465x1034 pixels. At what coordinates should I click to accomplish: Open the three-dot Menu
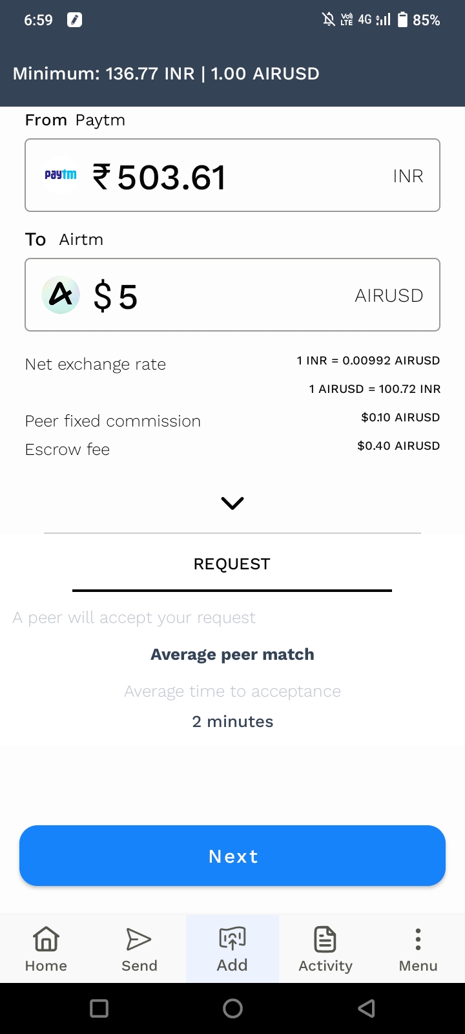pos(418,948)
